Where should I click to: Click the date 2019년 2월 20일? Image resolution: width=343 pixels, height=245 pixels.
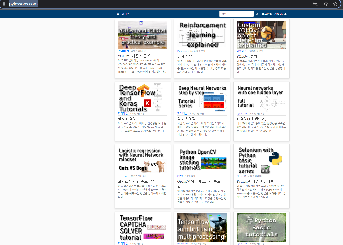click(198, 51)
